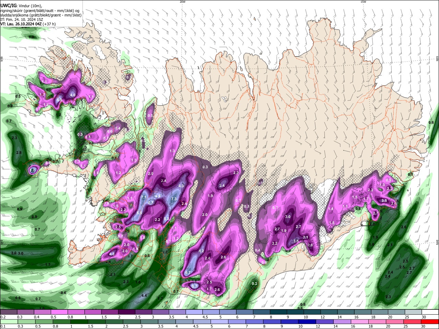The image size is (439, 329).
Task: Click the '3.7' rain value on the map
Action: [130, 256]
